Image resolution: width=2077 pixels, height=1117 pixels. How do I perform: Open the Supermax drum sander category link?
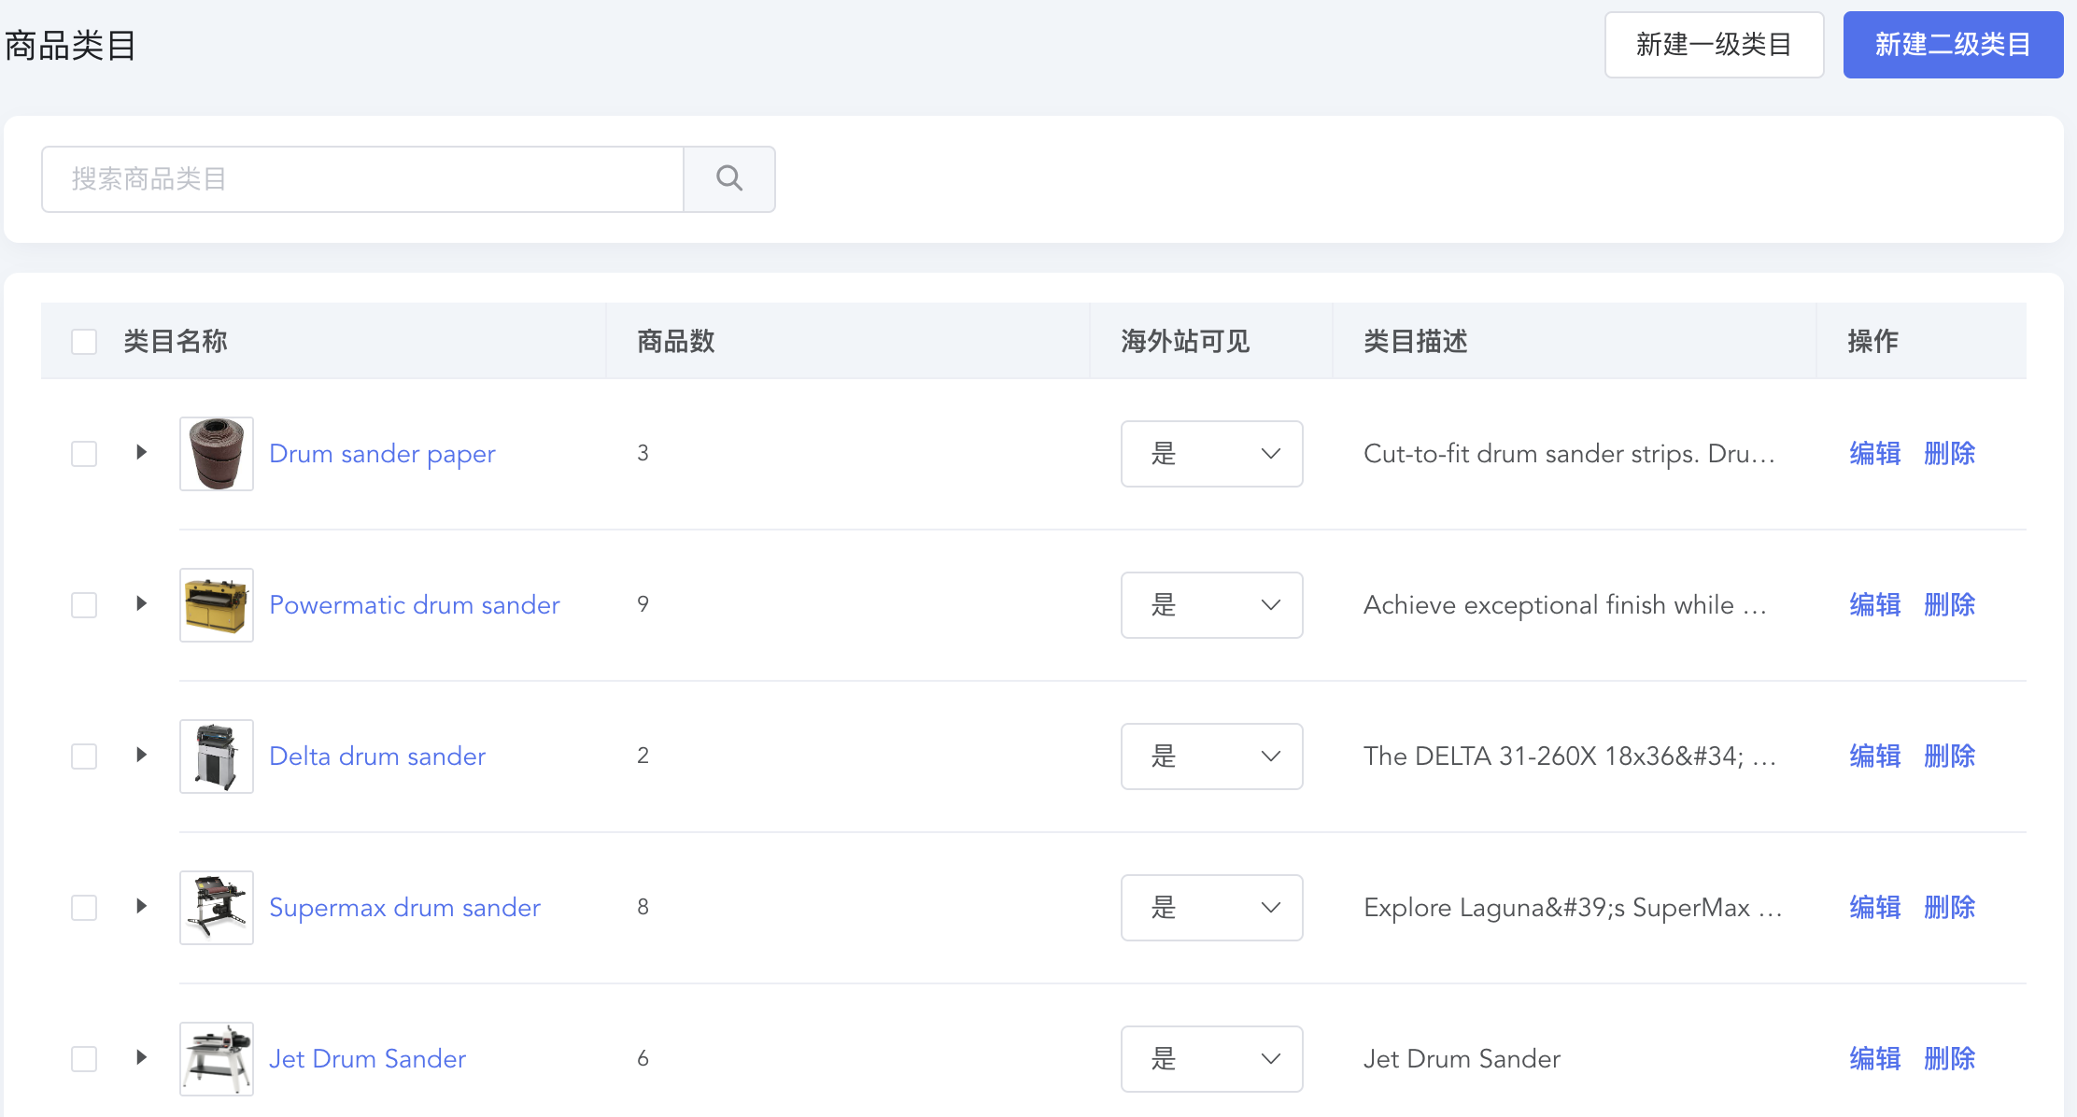click(404, 908)
